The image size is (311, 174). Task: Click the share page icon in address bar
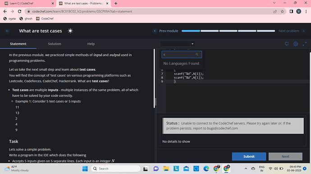275,12
